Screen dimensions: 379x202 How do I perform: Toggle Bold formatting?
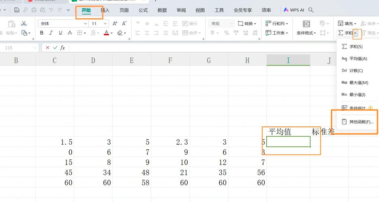tap(42, 33)
